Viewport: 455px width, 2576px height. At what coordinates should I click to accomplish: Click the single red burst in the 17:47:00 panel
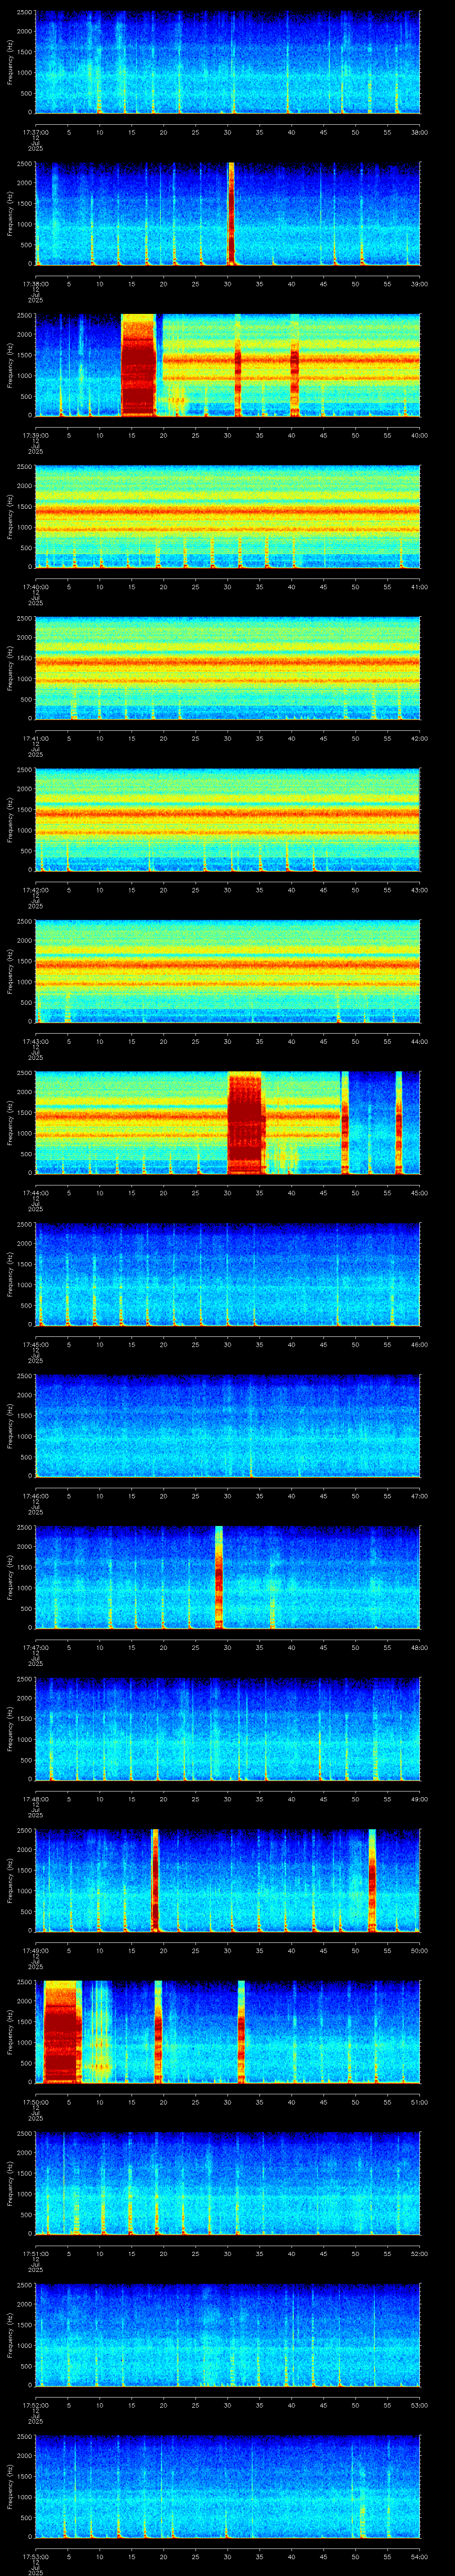point(219,1578)
